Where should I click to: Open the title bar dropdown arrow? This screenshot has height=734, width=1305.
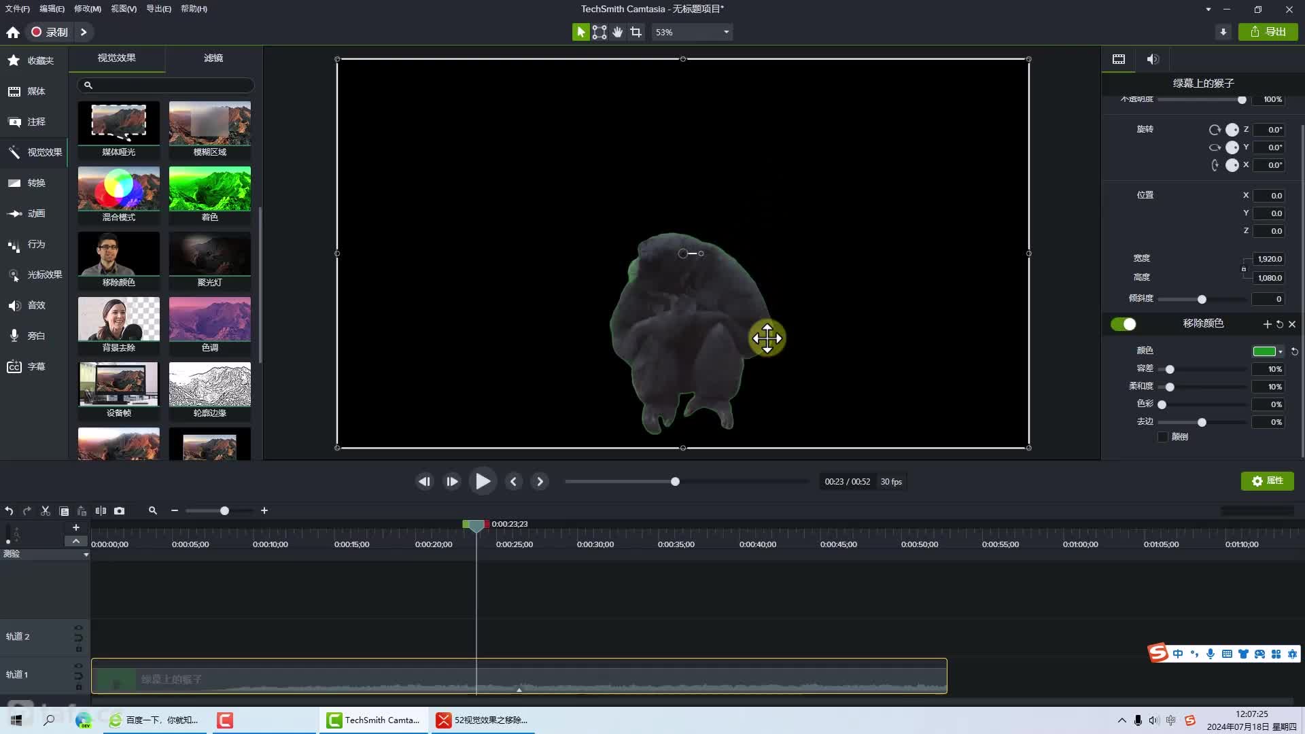[1208, 10]
